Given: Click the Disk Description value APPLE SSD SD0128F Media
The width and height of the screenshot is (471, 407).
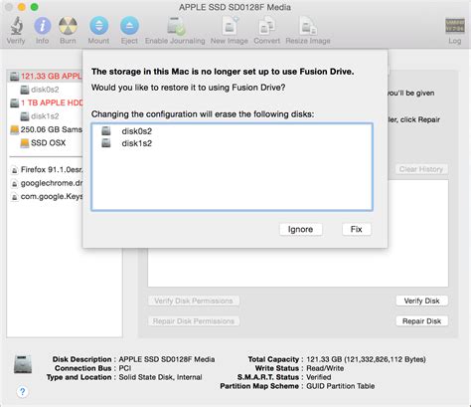Looking at the screenshot, I should [x=167, y=359].
